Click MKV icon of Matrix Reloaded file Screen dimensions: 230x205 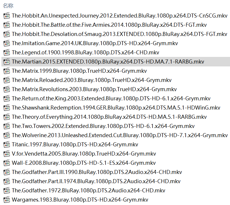(x=7, y=80)
